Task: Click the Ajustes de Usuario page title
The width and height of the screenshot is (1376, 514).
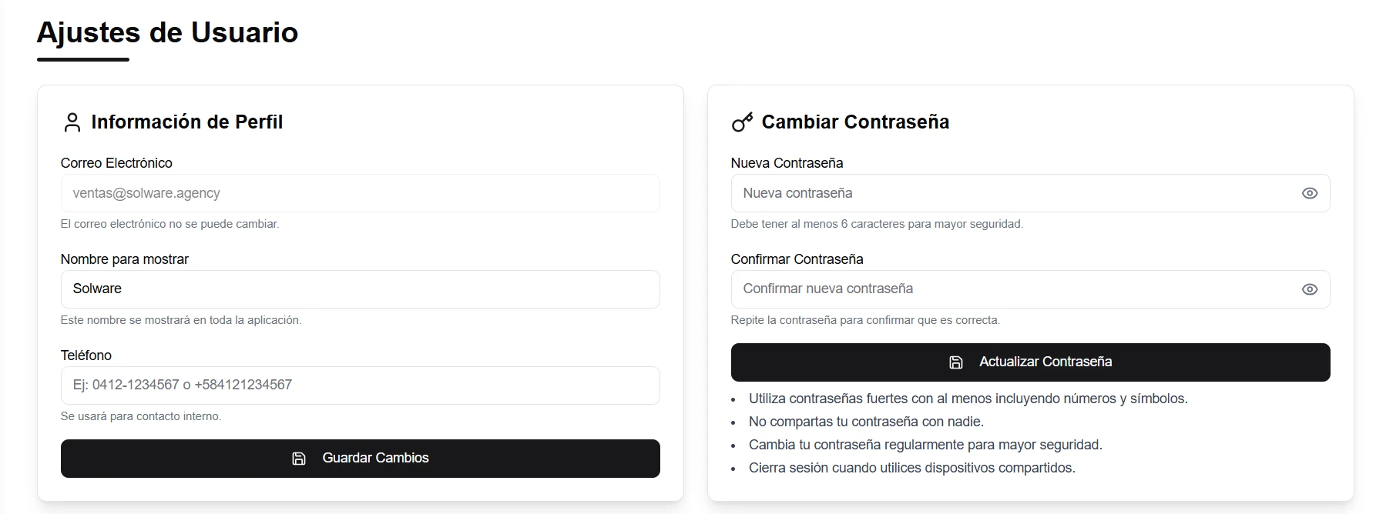Action: [x=167, y=32]
